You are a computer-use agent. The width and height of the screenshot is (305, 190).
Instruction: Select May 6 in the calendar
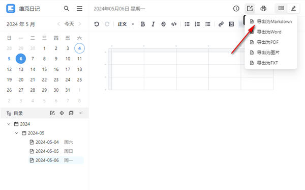pos(21,59)
